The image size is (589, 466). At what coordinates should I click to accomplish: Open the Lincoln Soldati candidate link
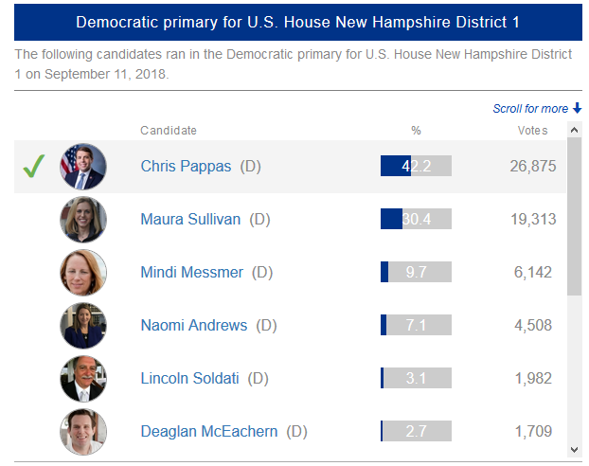tap(189, 379)
